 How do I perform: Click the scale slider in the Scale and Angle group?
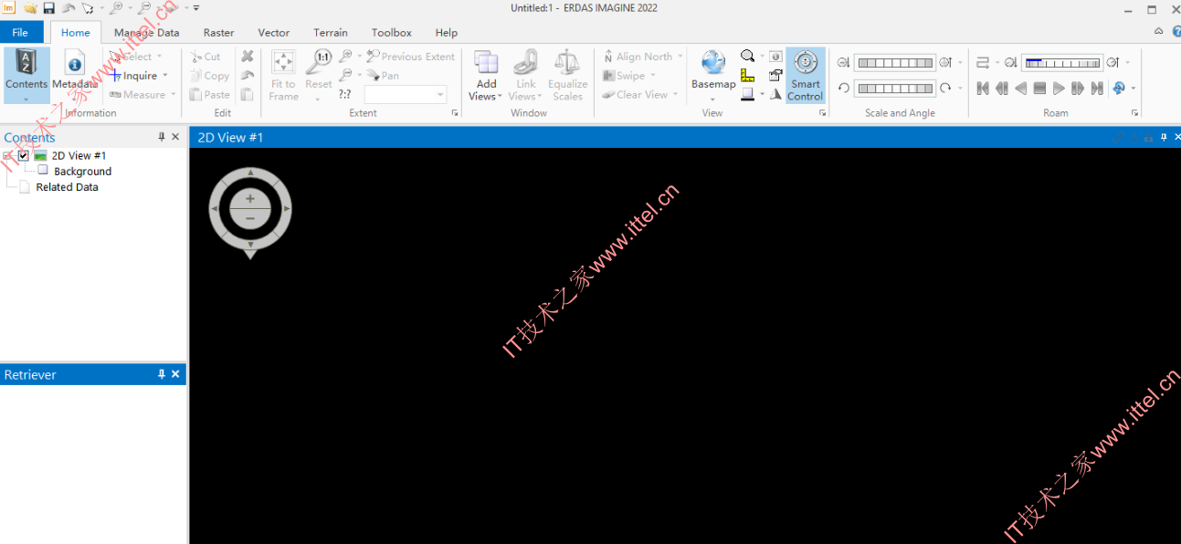[x=895, y=63]
